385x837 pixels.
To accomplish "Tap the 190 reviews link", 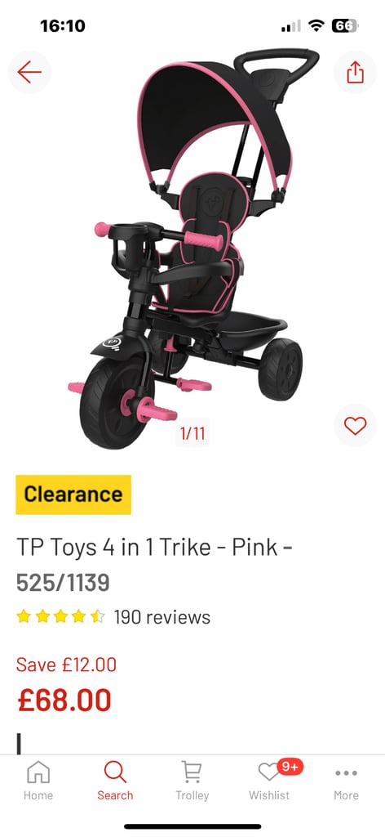I will click(x=162, y=617).
